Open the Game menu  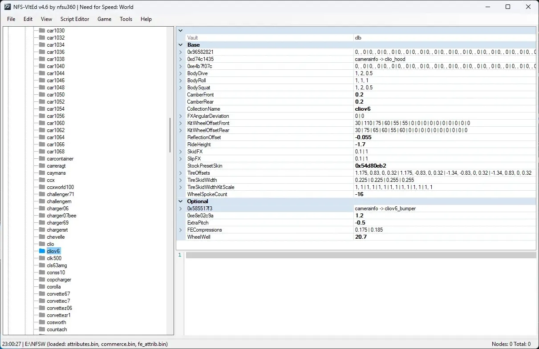(105, 19)
